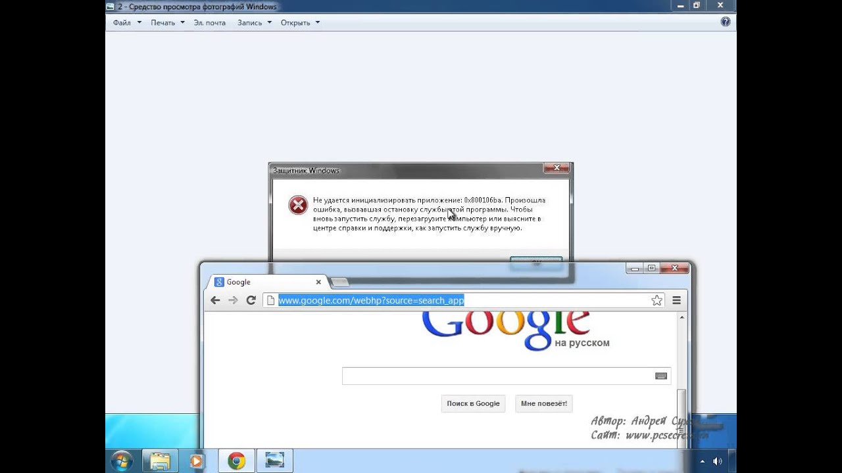
Task: Click the volume icon in system tray
Action: click(x=717, y=461)
